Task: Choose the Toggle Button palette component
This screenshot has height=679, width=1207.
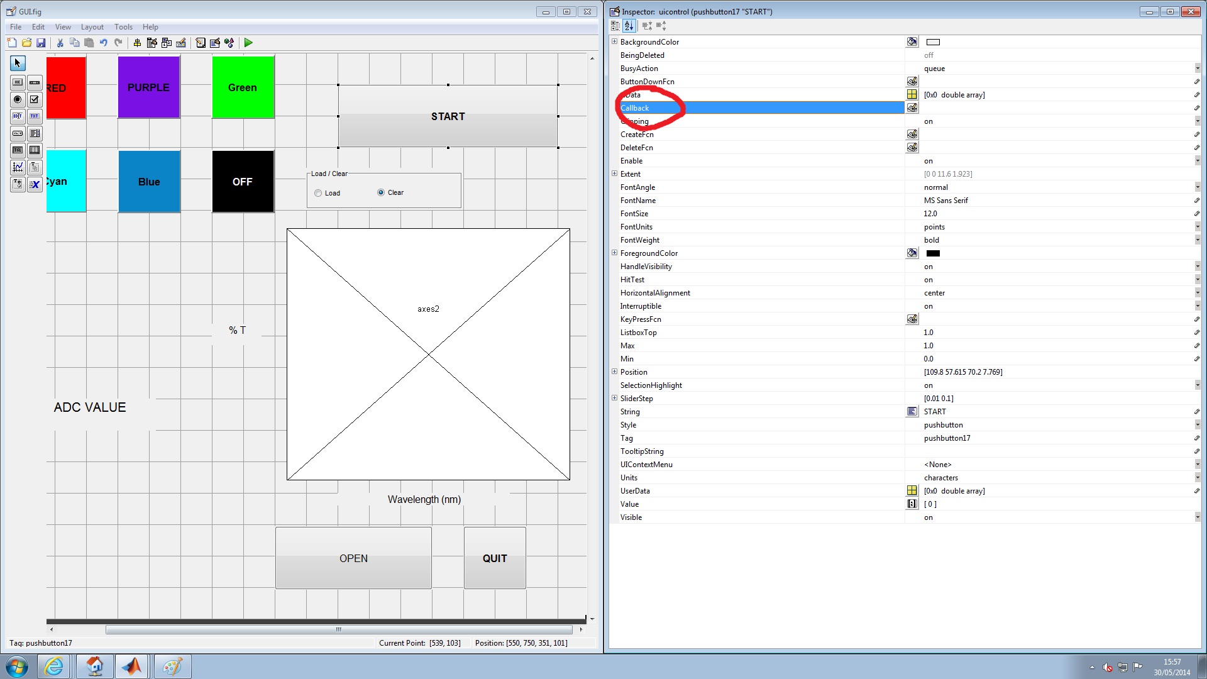Action: [18, 150]
